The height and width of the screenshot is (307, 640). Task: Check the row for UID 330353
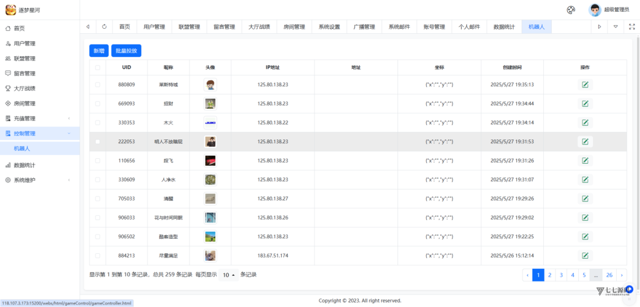coord(97,123)
